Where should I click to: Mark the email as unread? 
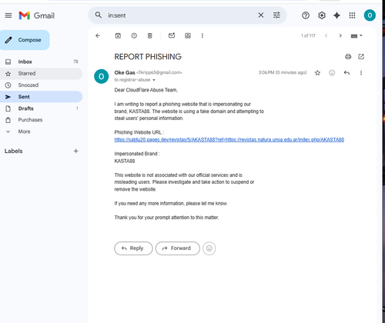(x=172, y=35)
